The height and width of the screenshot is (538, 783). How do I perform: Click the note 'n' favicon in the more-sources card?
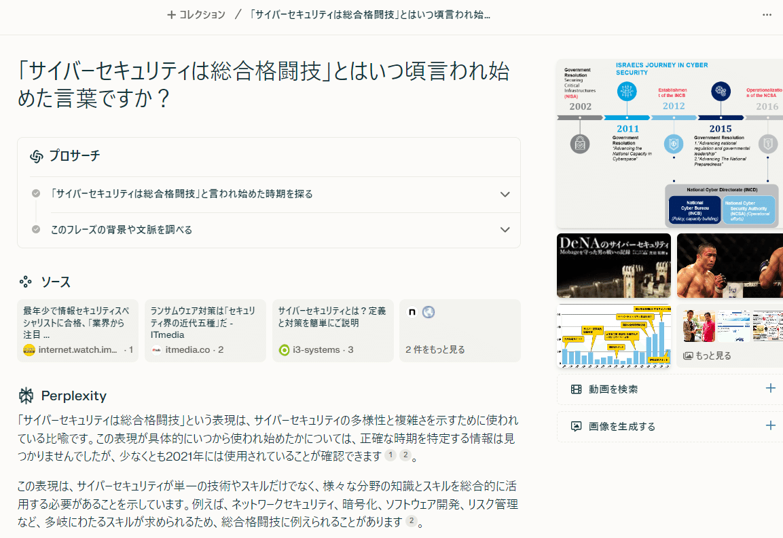[412, 312]
